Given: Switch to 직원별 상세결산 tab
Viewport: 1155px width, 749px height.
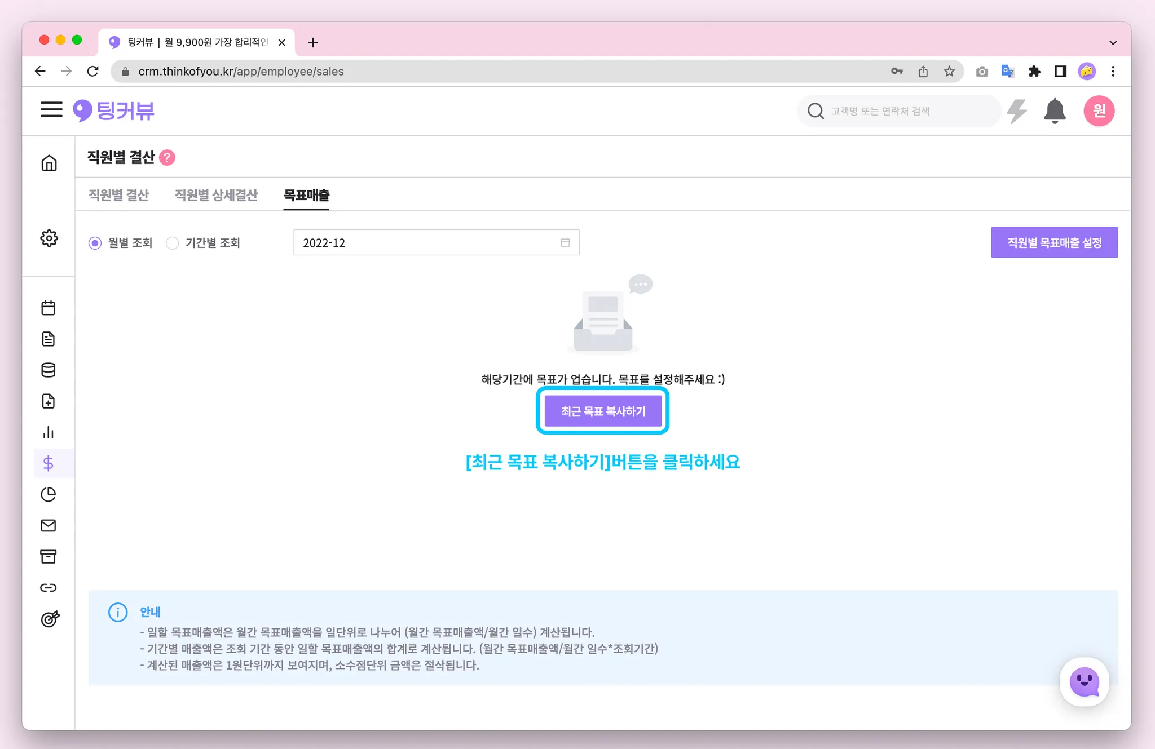Looking at the screenshot, I should tap(216, 195).
